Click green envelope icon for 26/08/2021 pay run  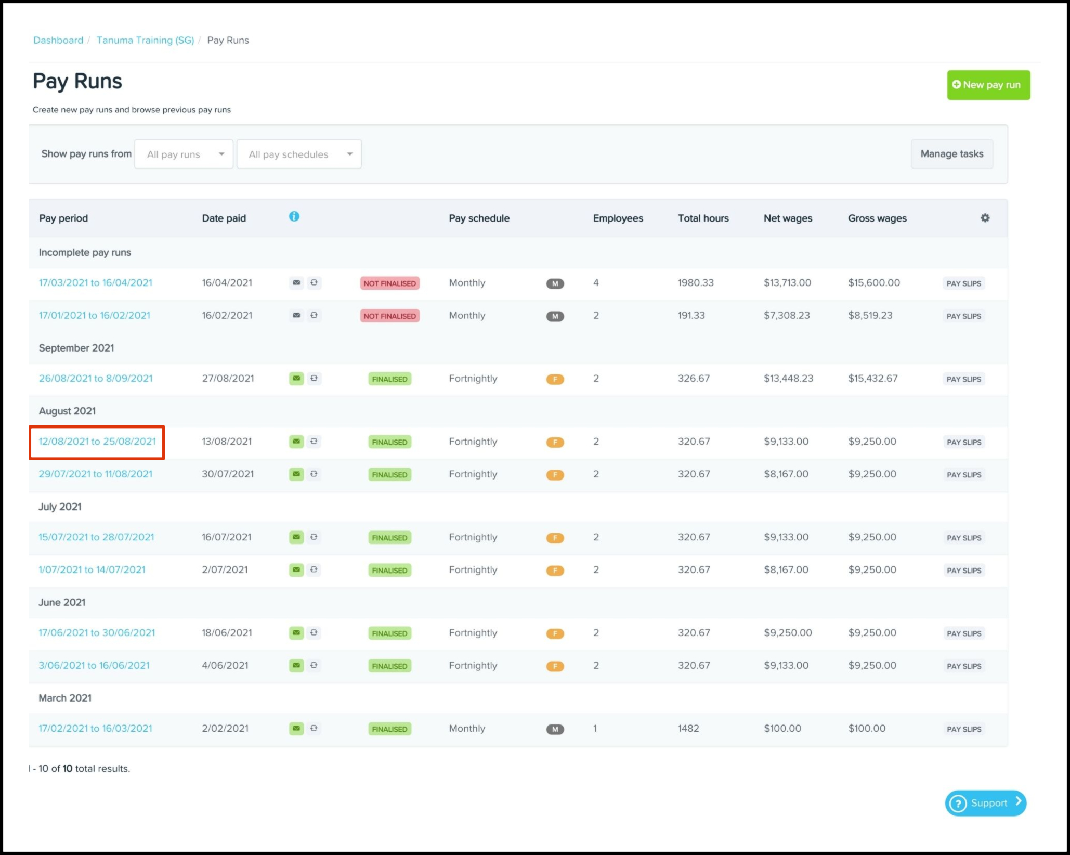click(296, 379)
